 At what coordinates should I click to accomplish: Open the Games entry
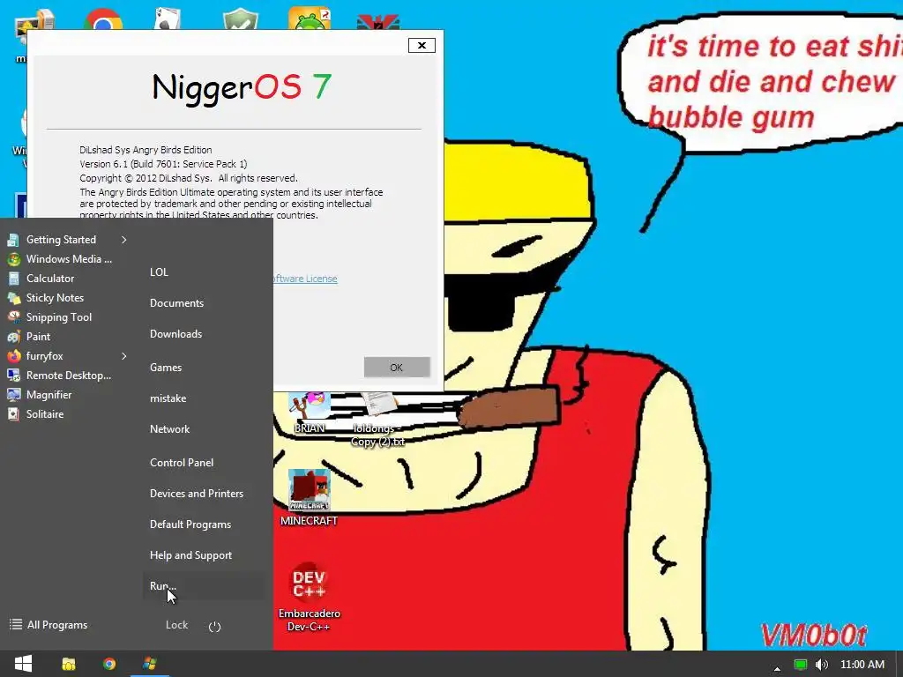[166, 368]
